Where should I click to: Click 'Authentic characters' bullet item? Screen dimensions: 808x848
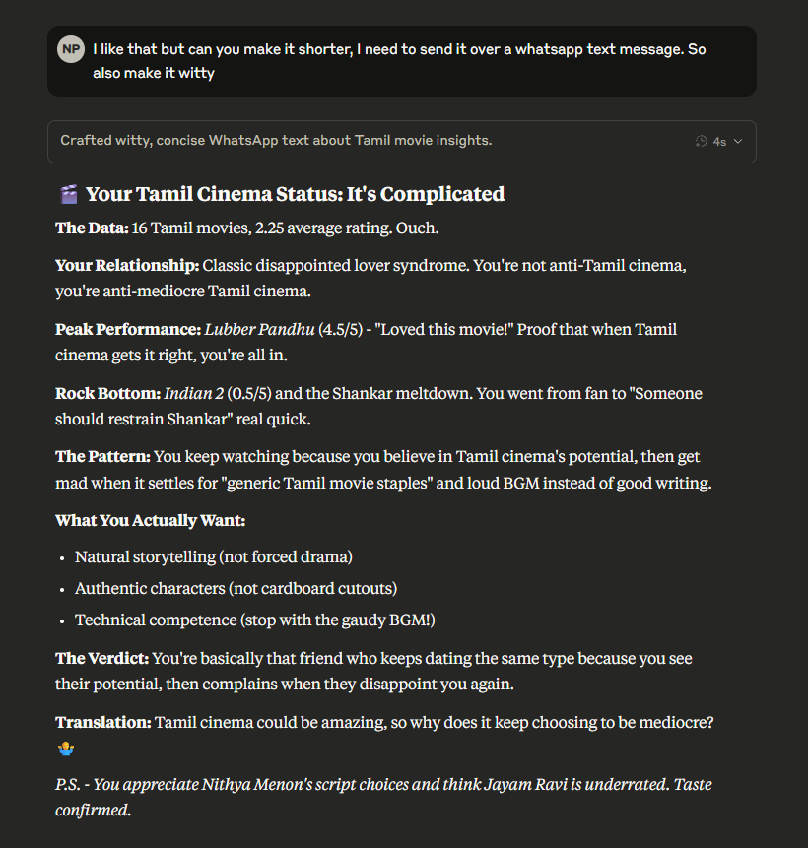[x=236, y=588]
